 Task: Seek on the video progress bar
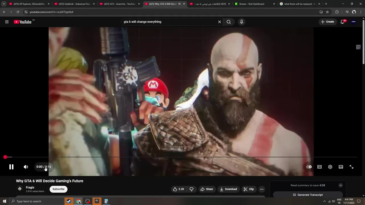point(181,157)
